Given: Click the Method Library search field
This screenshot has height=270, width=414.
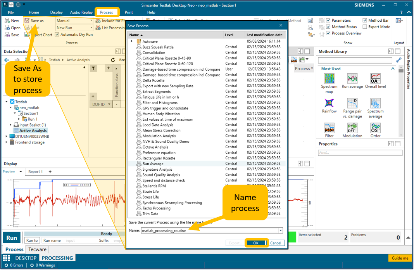Looking at the screenshot, I should pyautogui.click(x=355, y=60).
